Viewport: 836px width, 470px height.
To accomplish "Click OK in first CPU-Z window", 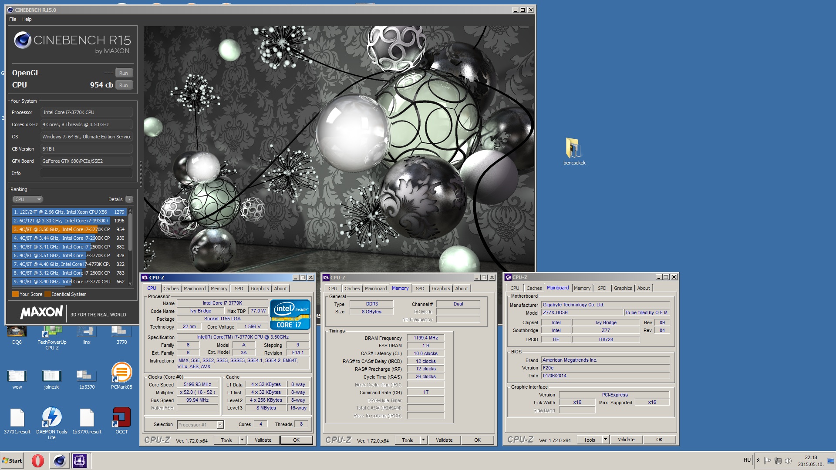I will point(297,440).
